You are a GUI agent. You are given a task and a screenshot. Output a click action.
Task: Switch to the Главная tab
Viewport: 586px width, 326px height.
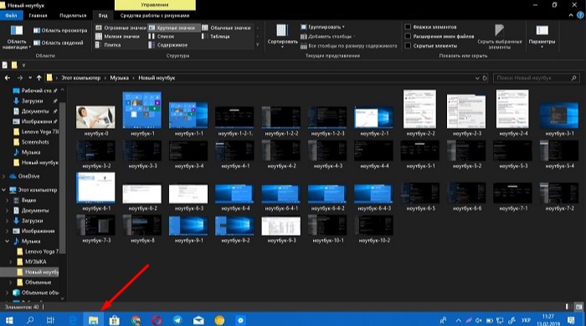click(x=39, y=16)
